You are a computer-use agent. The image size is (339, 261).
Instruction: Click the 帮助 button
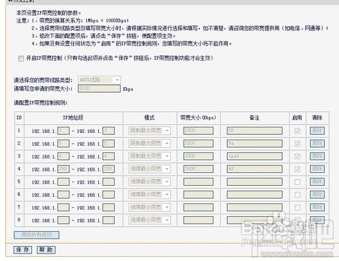tap(46, 249)
